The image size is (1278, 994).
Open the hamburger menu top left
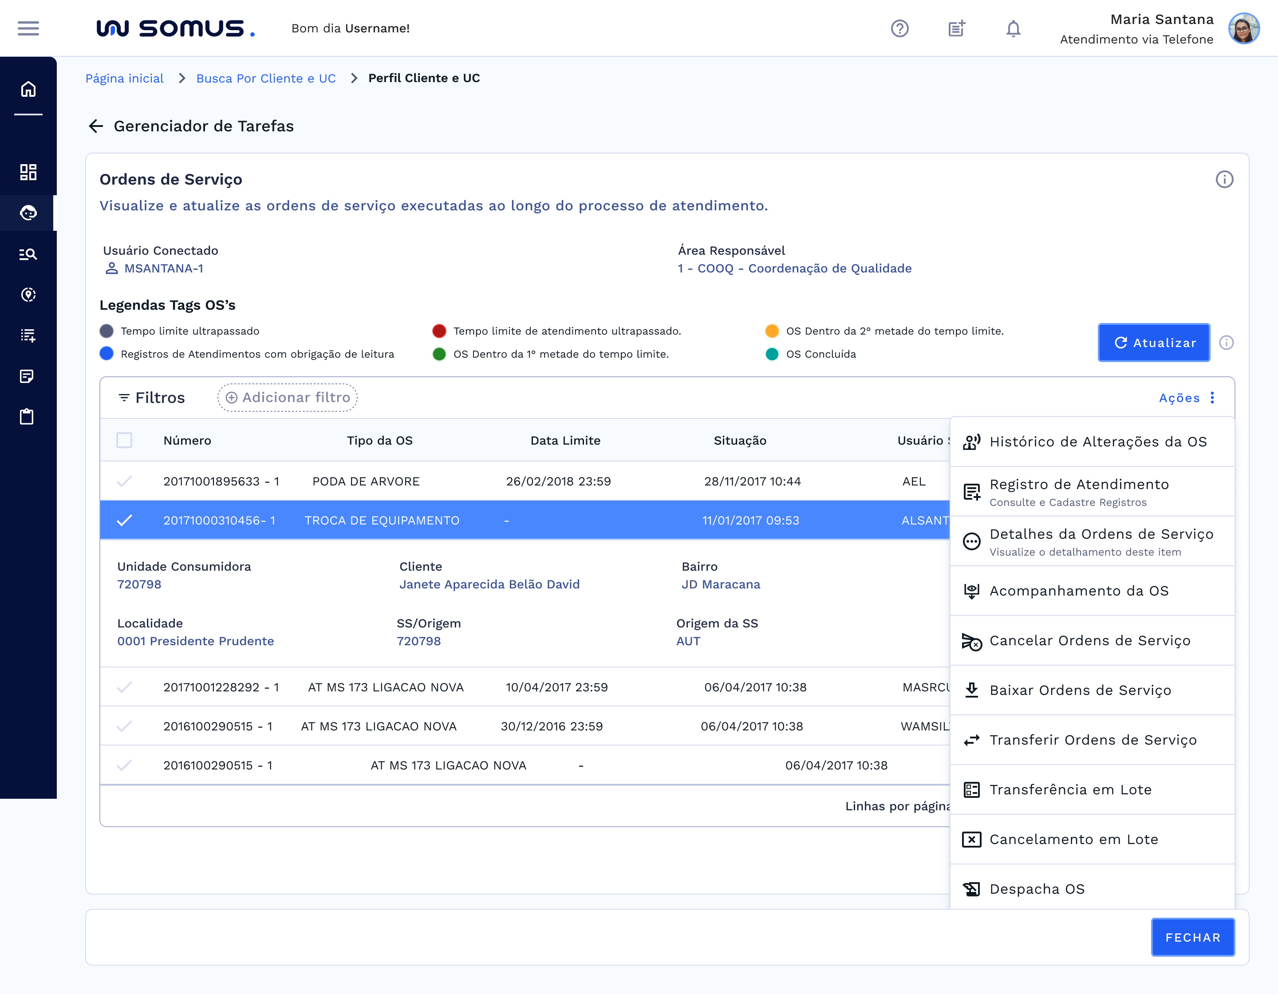(x=28, y=28)
